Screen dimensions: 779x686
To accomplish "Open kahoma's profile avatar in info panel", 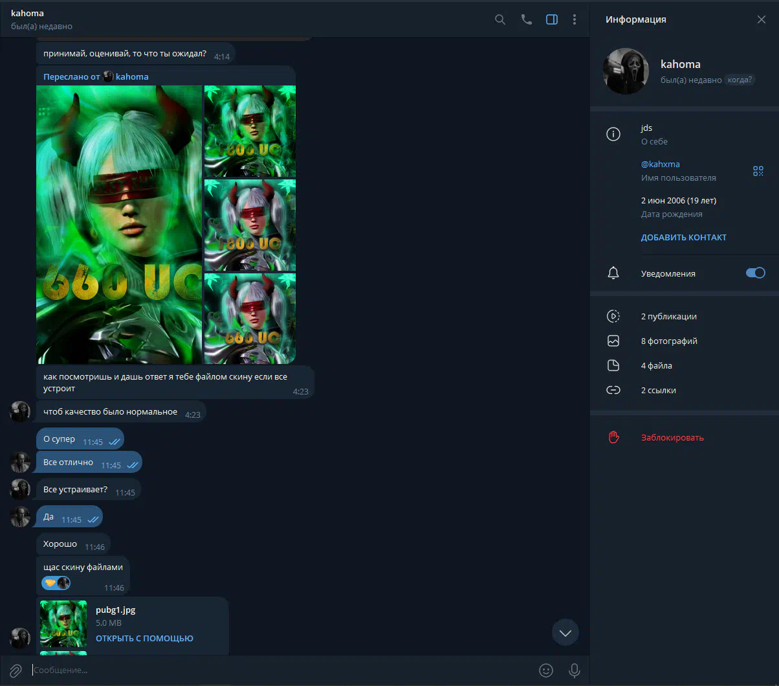I will pos(626,71).
